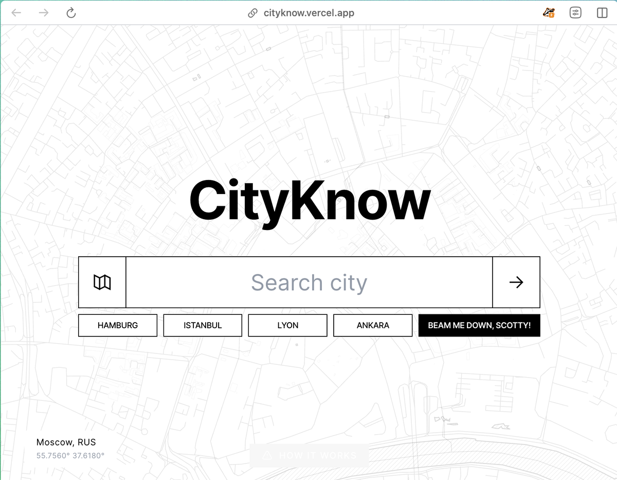Click the map icon in the search bar
Image resolution: width=617 pixels, height=480 pixels.
pos(102,282)
